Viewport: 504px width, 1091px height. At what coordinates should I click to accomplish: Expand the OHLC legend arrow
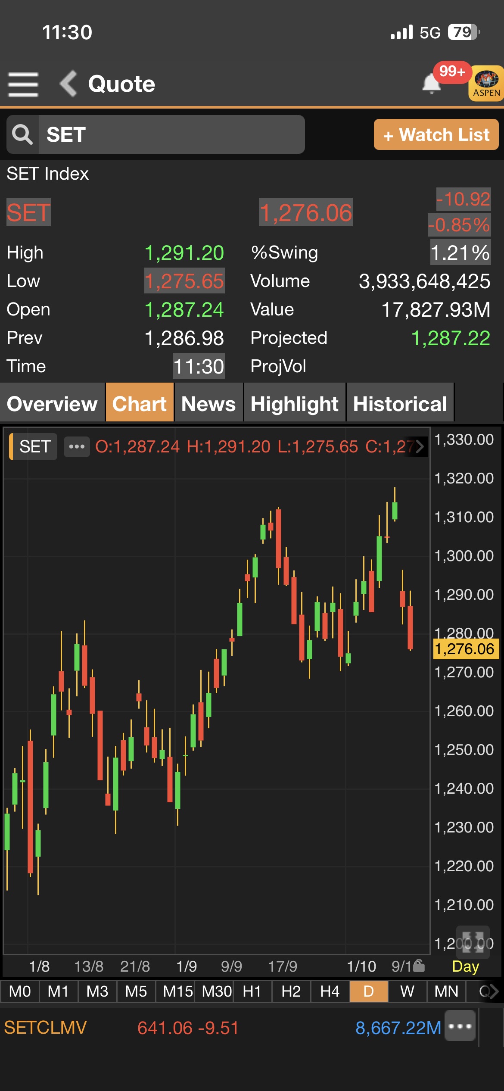pyautogui.click(x=420, y=446)
